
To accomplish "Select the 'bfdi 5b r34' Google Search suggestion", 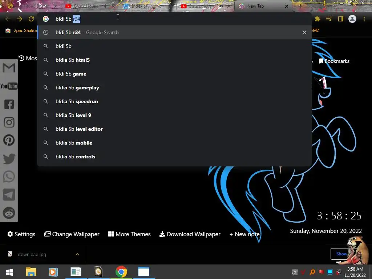I will [174, 32].
